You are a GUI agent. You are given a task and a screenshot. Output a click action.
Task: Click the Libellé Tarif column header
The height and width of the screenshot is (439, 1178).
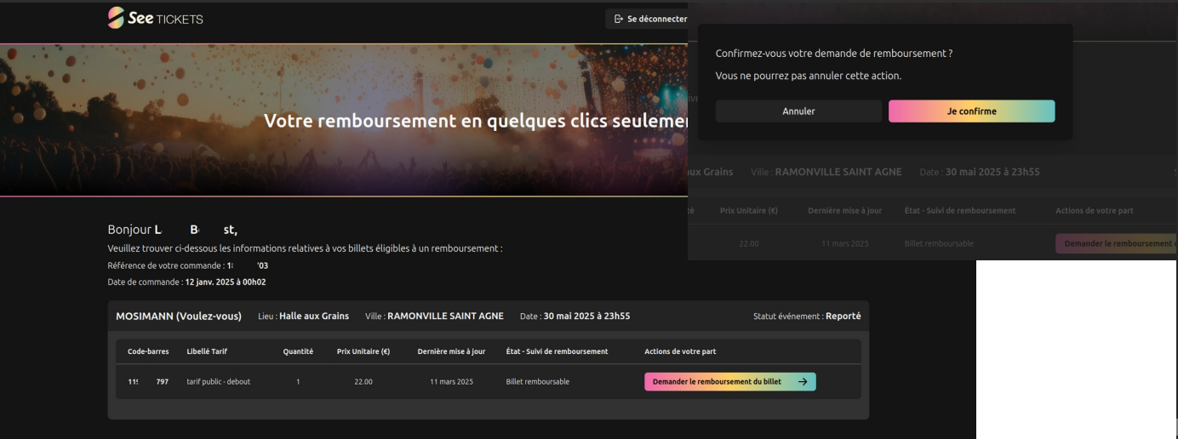pyautogui.click(x=207, y=351)
